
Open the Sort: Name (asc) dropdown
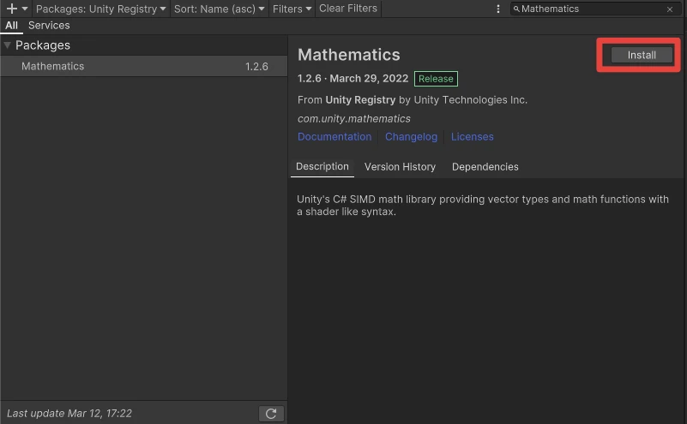coord(219,9)
